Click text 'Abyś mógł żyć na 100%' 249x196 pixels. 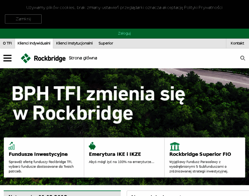[x=108, y=162]
